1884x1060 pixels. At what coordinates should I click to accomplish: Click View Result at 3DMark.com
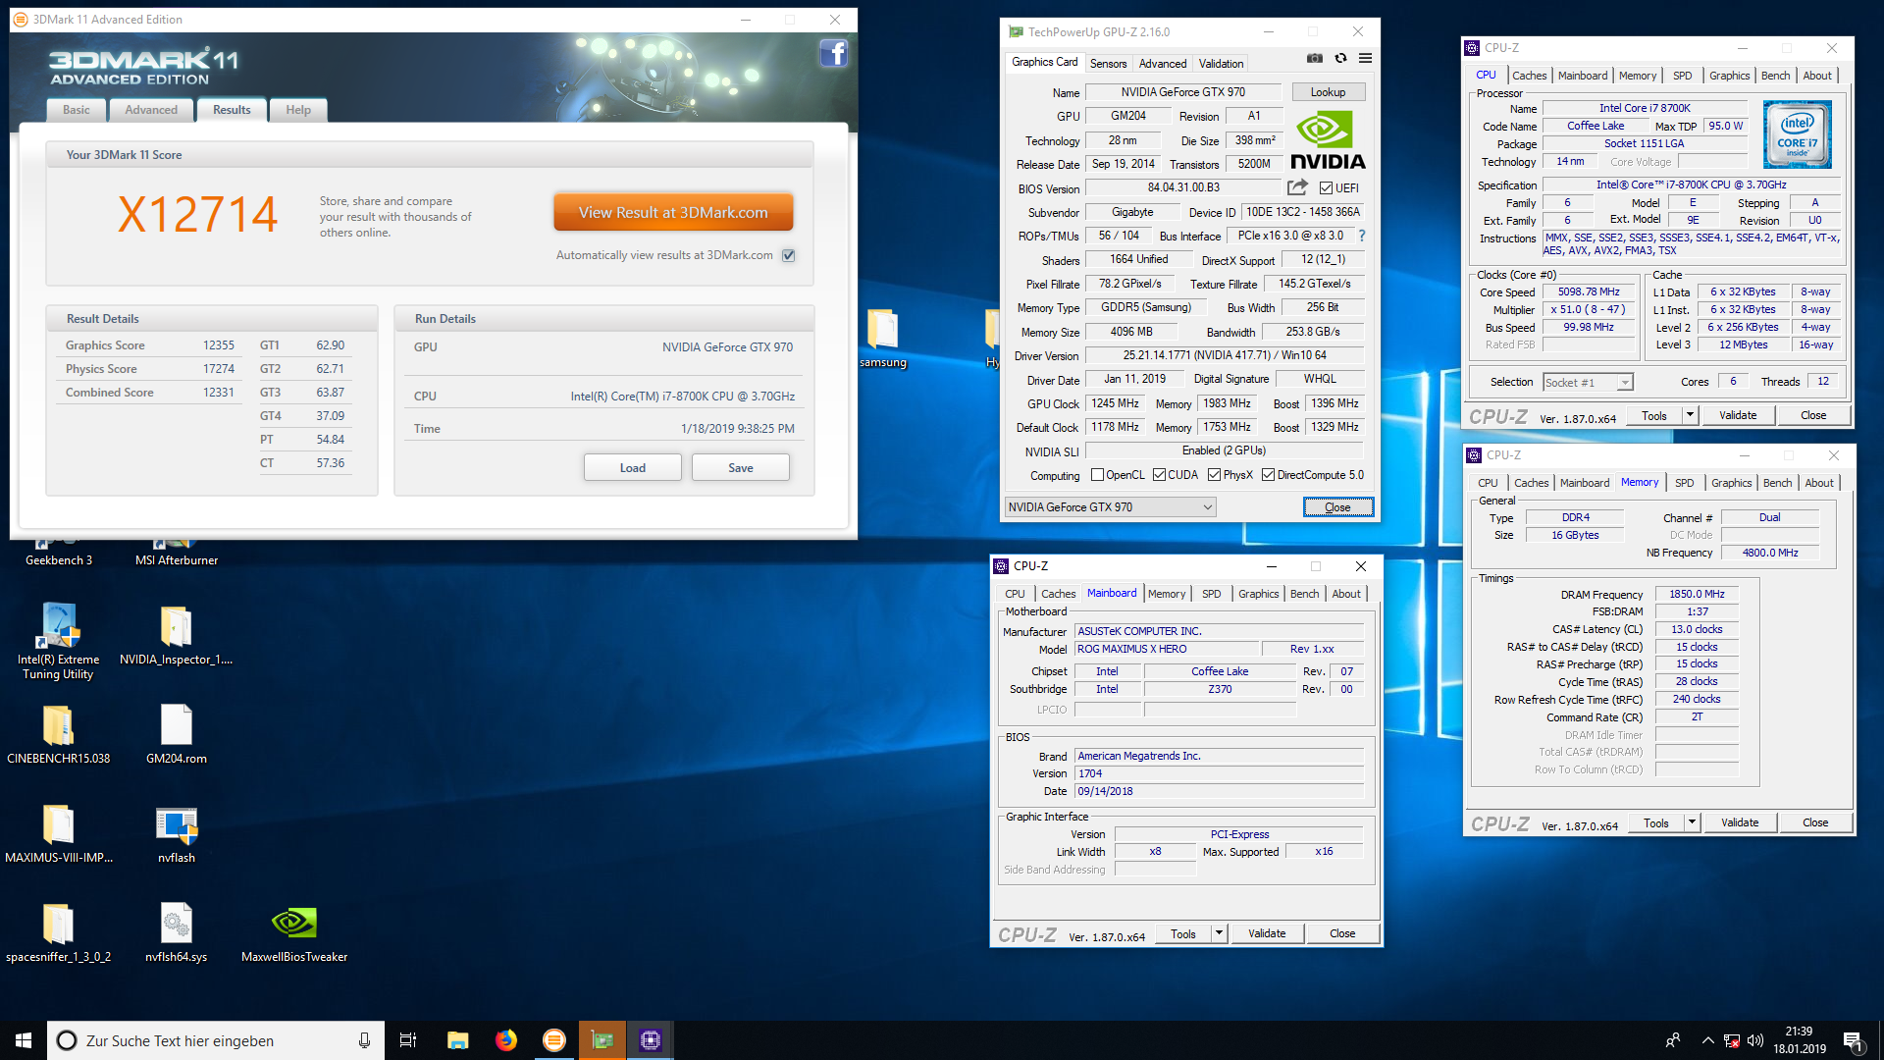(x=673, y=212)
